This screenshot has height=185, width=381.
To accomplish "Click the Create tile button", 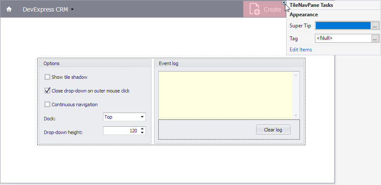I will pyautogui.click(x=264, y=9).
